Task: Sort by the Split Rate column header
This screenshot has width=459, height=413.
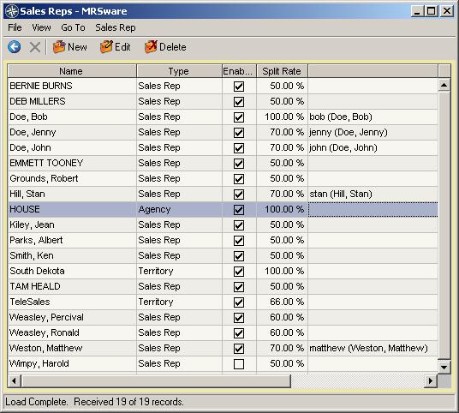Action: point(282,71)
